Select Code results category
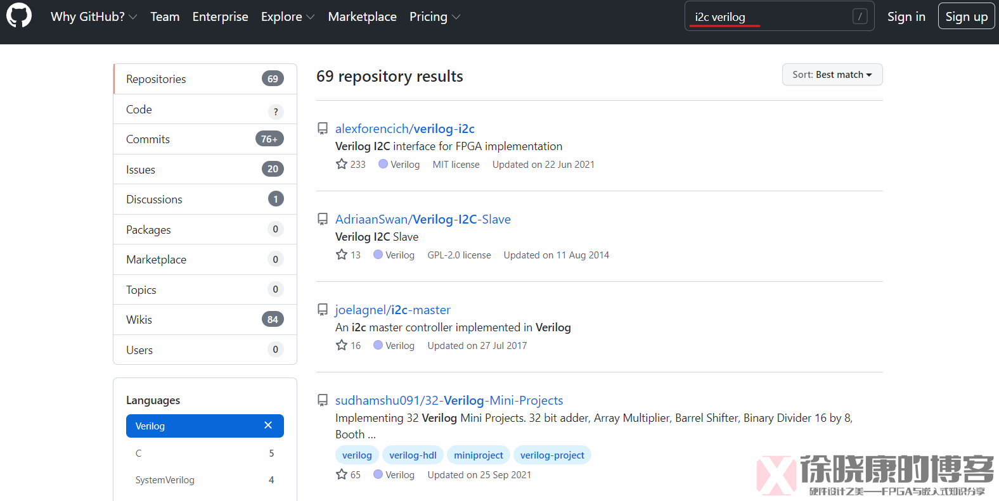 (x=205, y=109)
